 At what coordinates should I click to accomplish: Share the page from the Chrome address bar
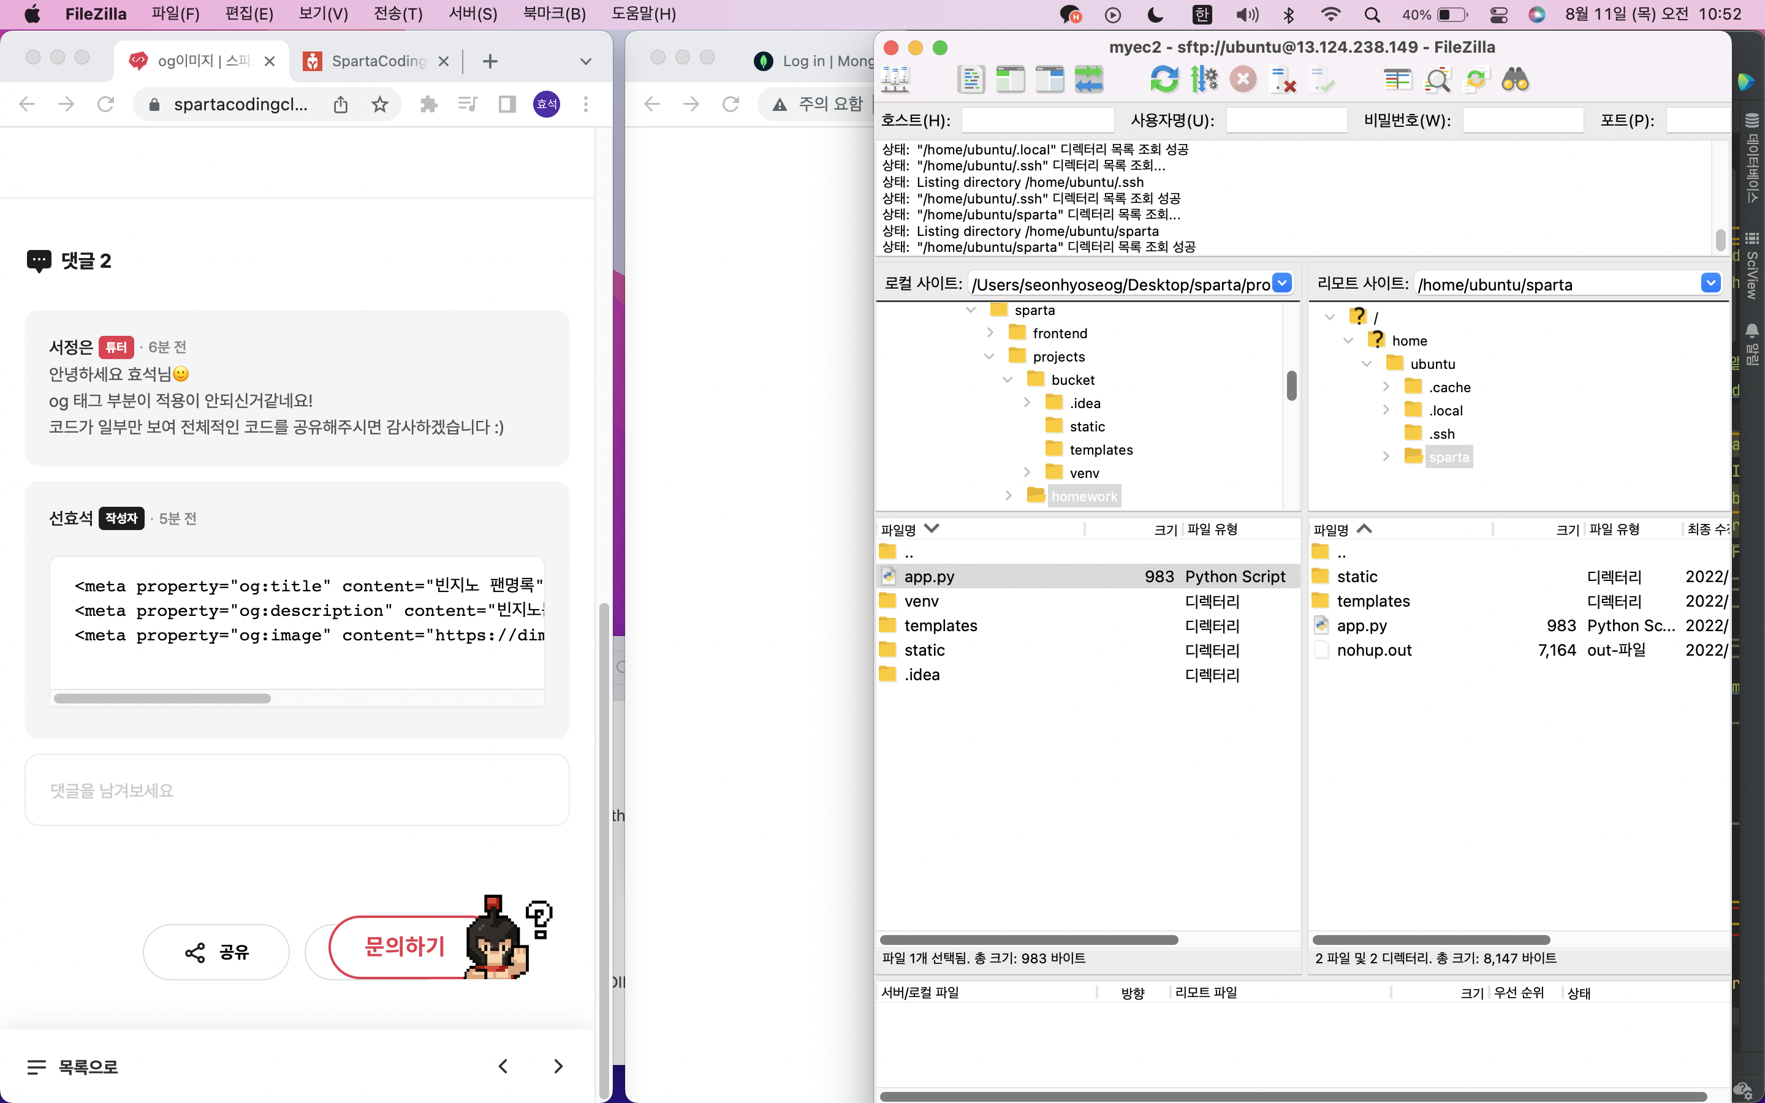341,104
